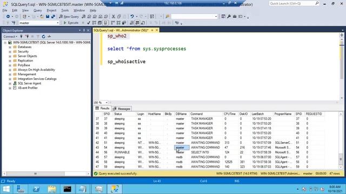346x194 pixels.
Task: Open the Windows Start button
Action: pos(6,189)
